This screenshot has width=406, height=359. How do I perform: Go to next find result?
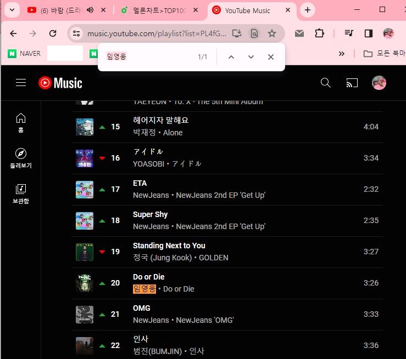251,57
